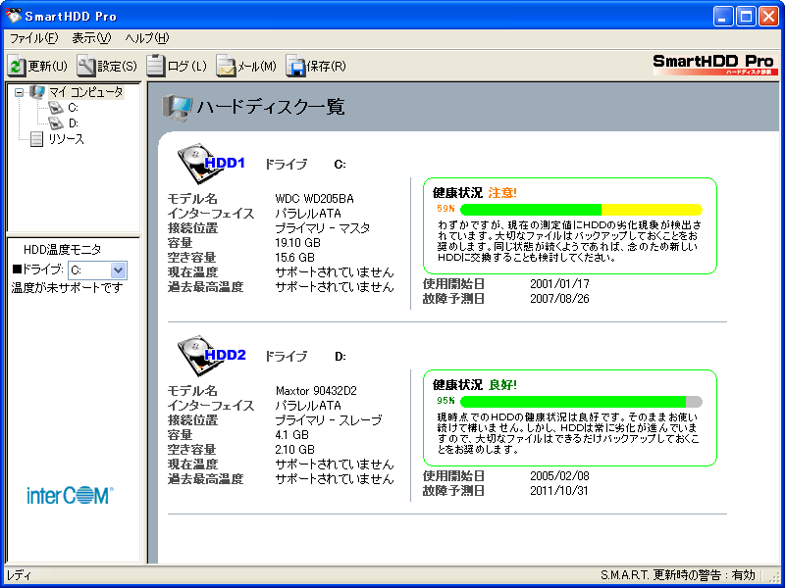785x588 pixels.
Task: Collapse the マイ コンピュータ tree node
Action: pyautogui.click(x=19, y=92)
